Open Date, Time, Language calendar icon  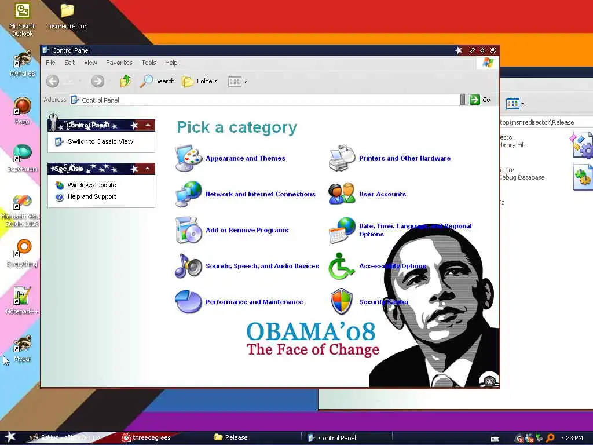342,229
